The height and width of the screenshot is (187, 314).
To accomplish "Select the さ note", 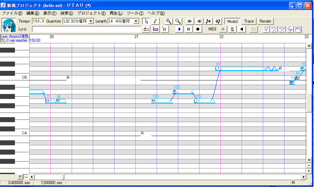I will [x=183, y=92].
